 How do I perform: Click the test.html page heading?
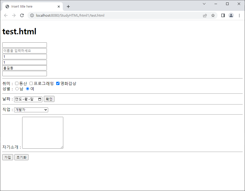coord(19,32)
